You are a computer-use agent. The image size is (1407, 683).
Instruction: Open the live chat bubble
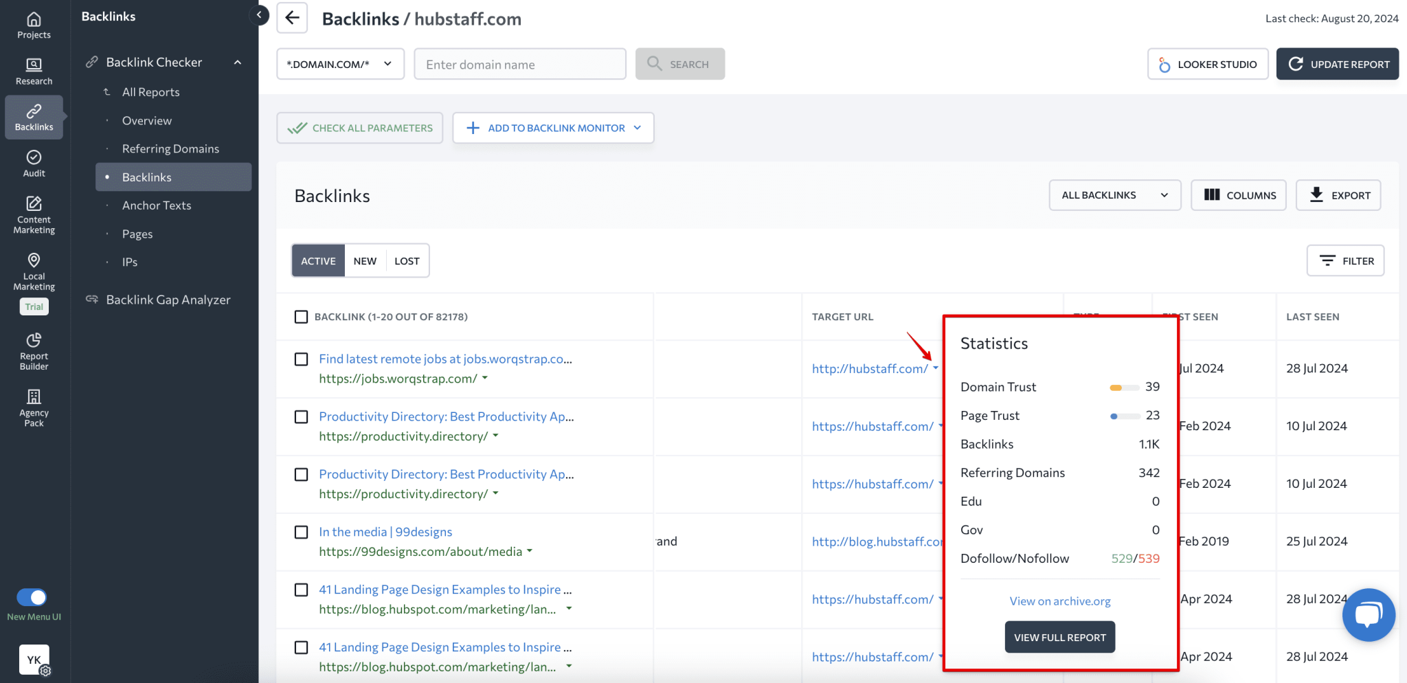(x=1369, y=615)
